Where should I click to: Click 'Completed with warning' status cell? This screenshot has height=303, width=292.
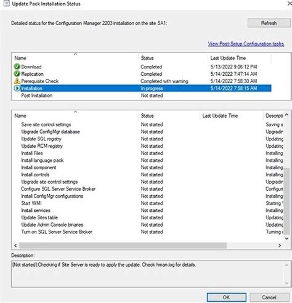click(x=164, y=81)
